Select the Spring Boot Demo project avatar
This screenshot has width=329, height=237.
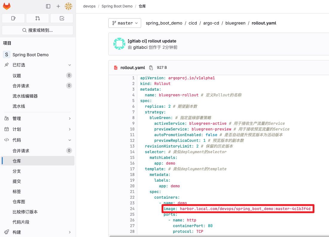pos(7,54)
